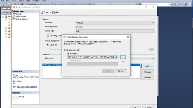193x108 pixels.
Task: Click the Object Explorer panel tab
Action: tap(6, 9)
